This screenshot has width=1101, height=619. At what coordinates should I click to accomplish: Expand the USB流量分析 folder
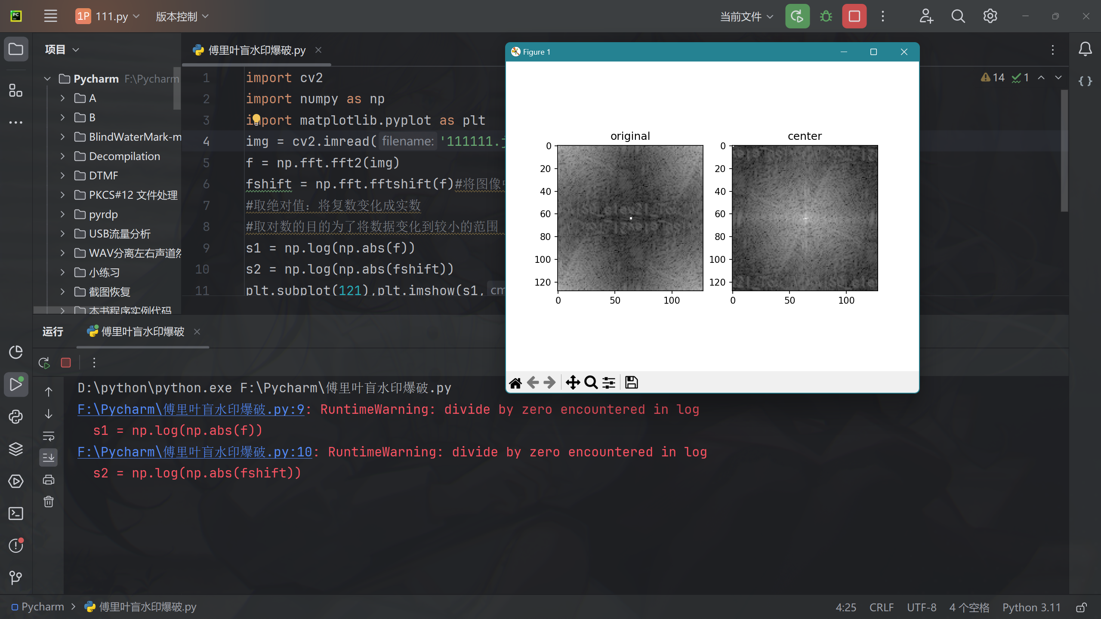(62, 234)
